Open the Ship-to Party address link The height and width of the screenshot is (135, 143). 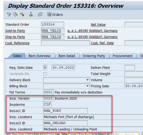92,37
